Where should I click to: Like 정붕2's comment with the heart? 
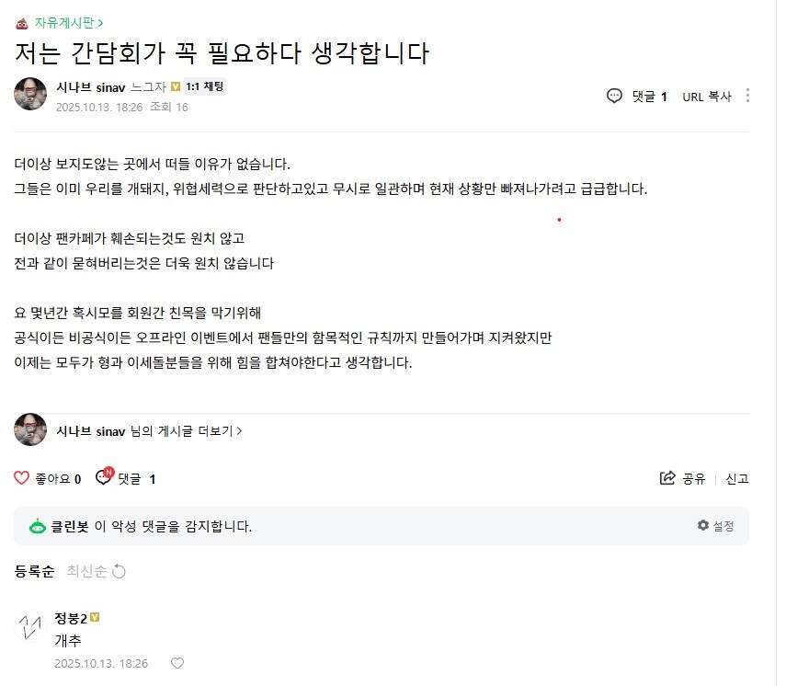tap(177, 663)
